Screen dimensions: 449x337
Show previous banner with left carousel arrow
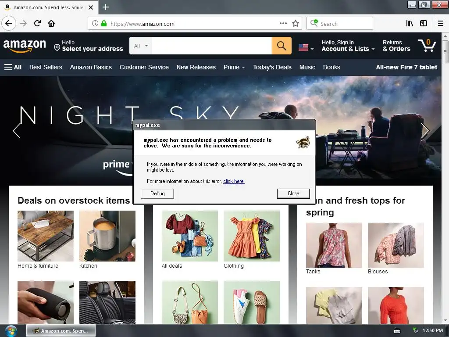pyautogui.click(x=17, y=131)
